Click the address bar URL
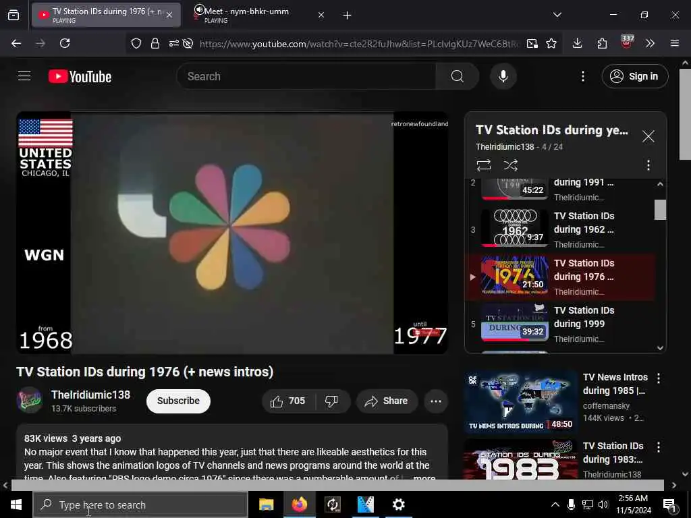 359,44
